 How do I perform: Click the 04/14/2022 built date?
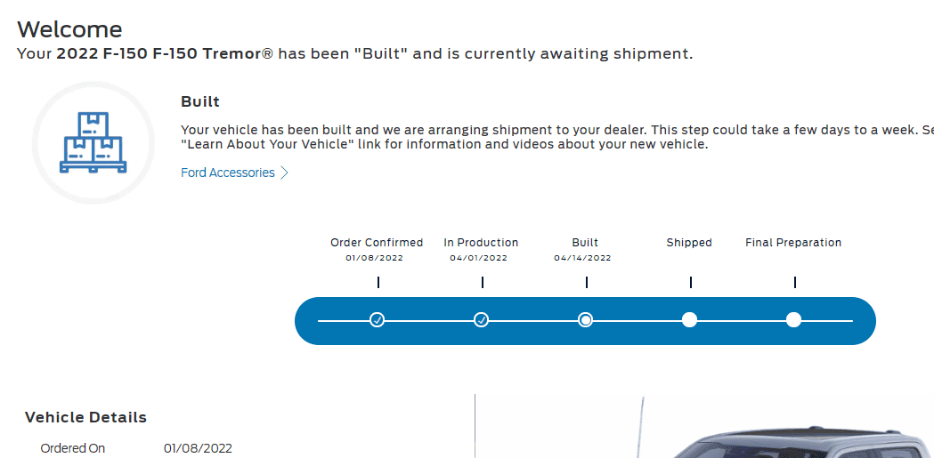tap(582, 258)
